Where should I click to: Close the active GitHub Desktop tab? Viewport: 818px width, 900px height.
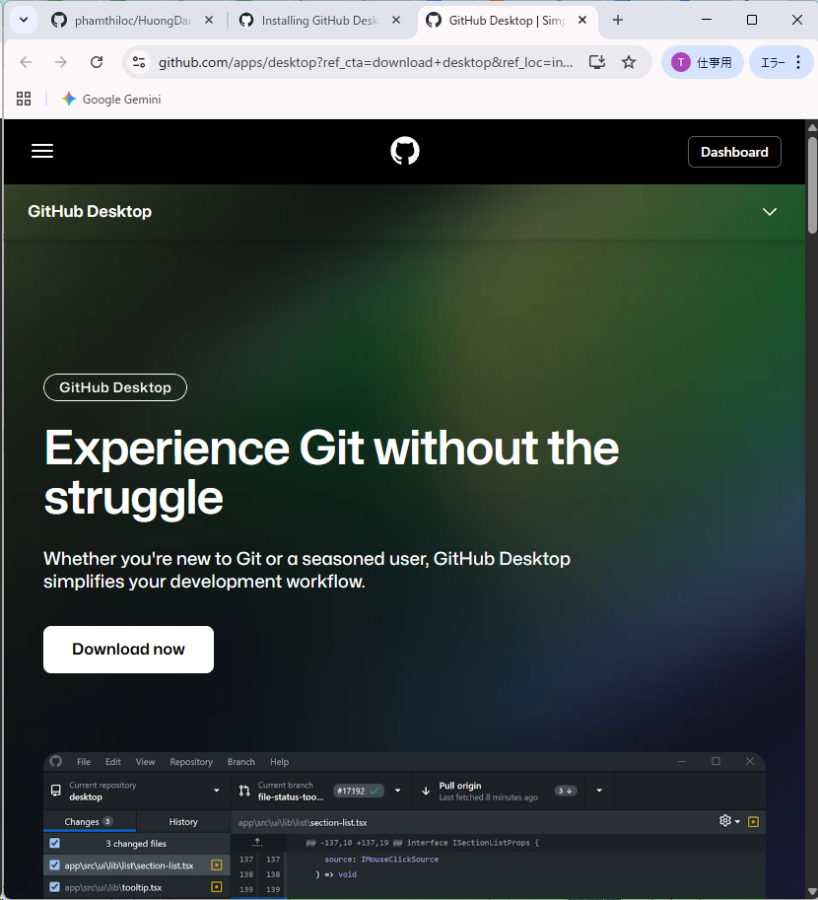point(582,20)
